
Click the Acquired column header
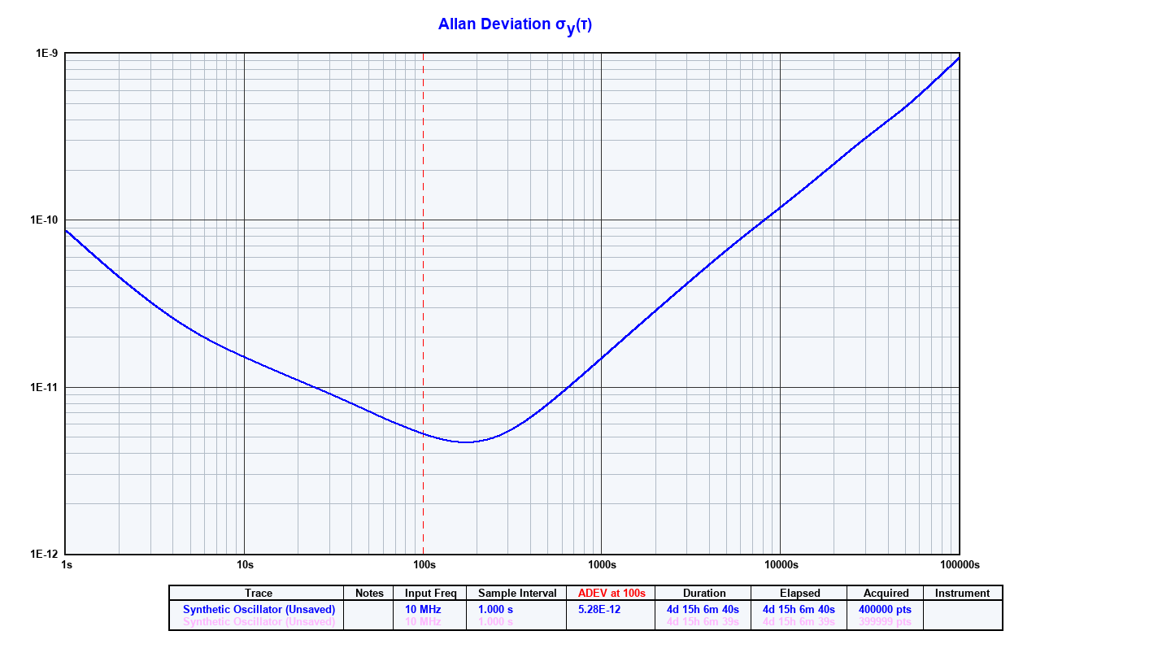(x=886, y=594)
